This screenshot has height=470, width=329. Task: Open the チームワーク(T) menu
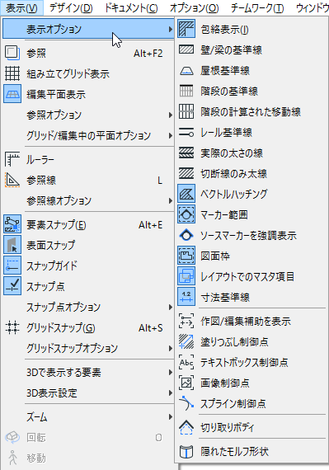pos(257,7)
